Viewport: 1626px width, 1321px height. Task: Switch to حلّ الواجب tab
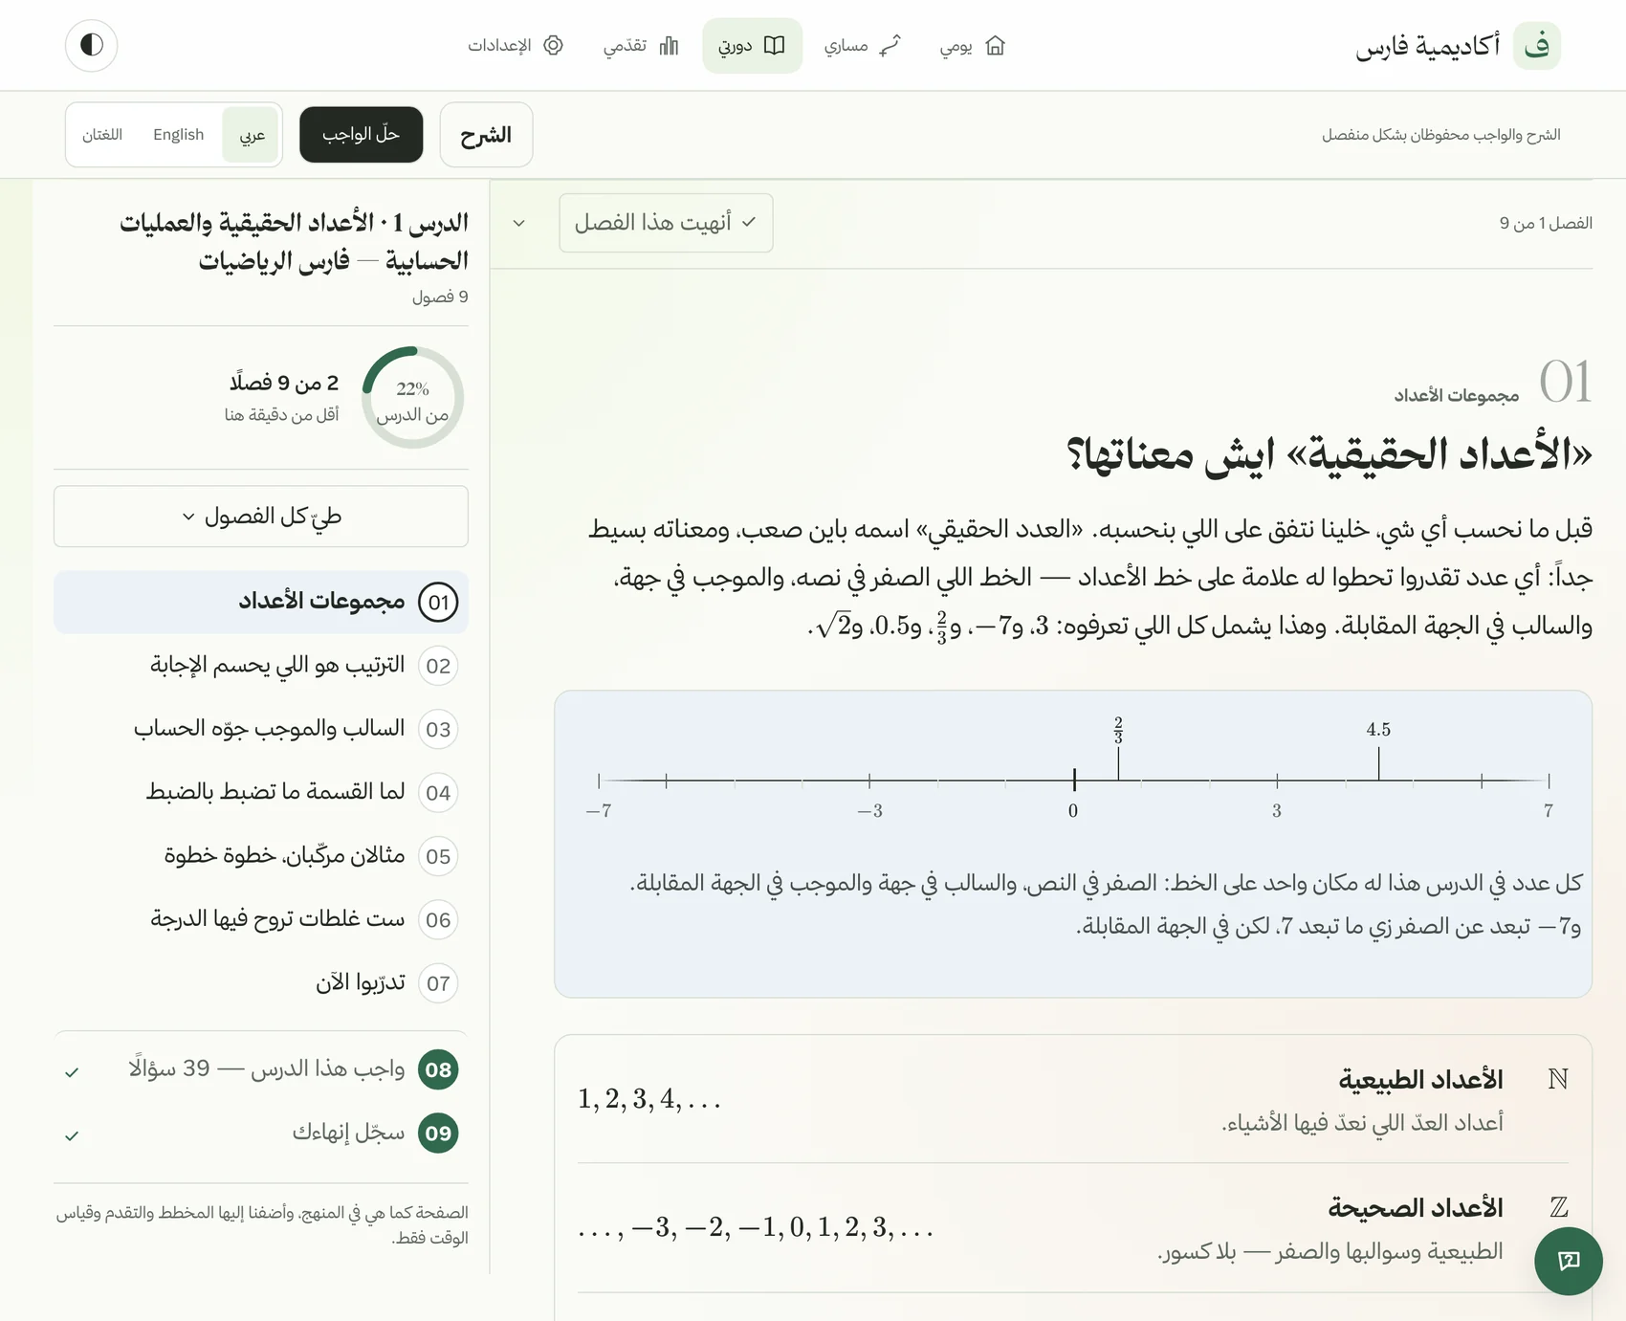[x=362, y=135]
